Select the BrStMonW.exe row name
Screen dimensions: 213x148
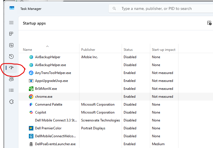[x=46, y=89]
